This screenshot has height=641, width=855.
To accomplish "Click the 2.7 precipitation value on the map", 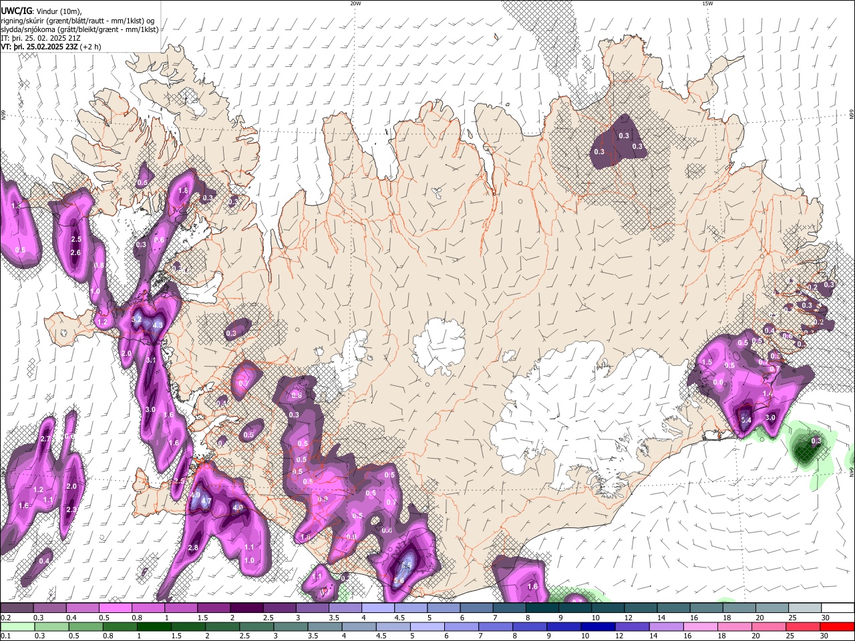I will pos(45,439).
